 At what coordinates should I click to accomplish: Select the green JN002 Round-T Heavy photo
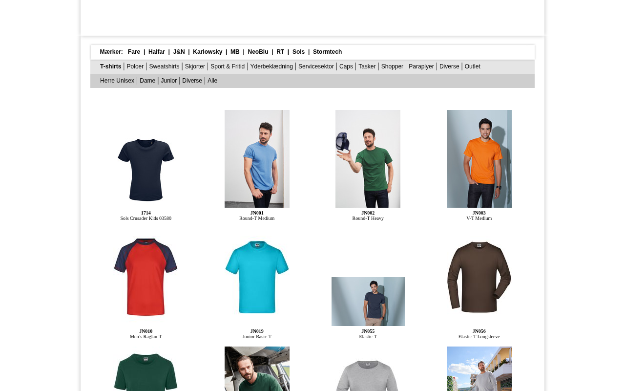pos(368,159)
